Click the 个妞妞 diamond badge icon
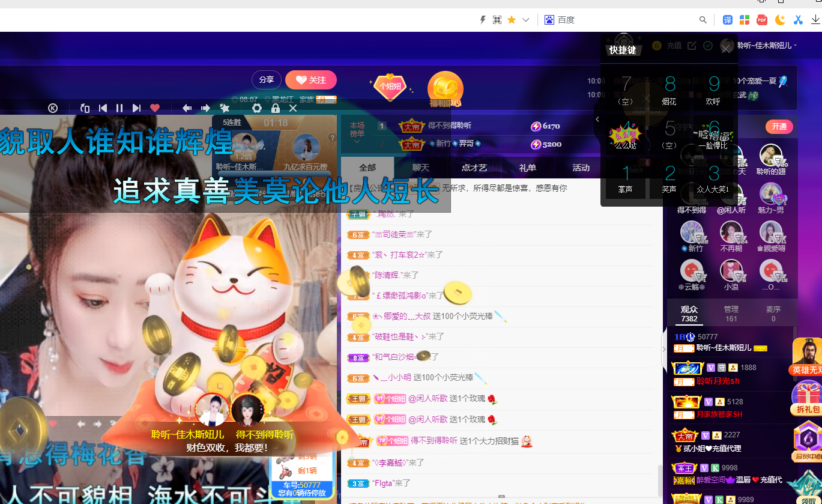 tap(390, 87)
